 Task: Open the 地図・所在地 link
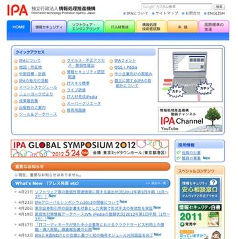pyautogui.click(x=30, y=68)
